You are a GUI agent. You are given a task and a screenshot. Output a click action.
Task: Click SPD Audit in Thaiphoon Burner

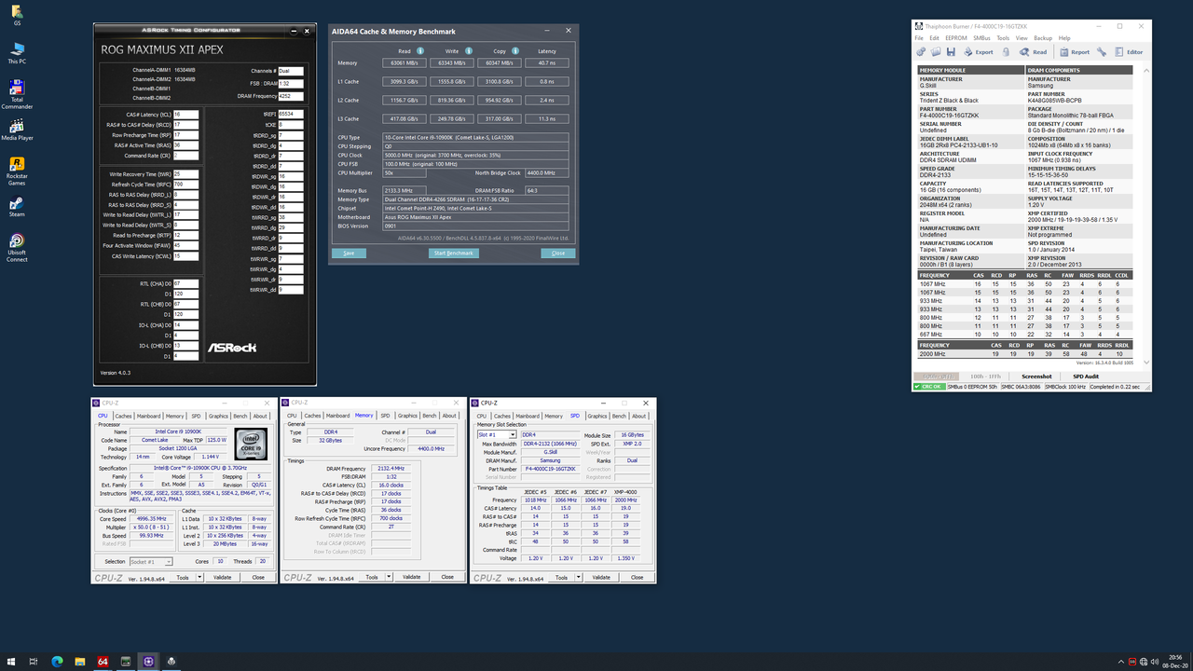tap(1086, 377)
